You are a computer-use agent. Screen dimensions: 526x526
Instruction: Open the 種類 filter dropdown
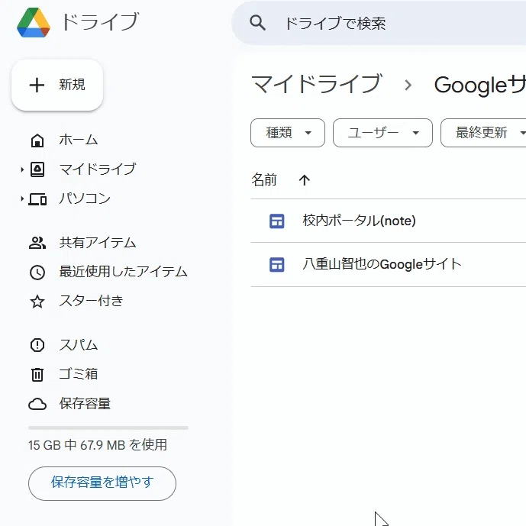(x=288, y=133)
